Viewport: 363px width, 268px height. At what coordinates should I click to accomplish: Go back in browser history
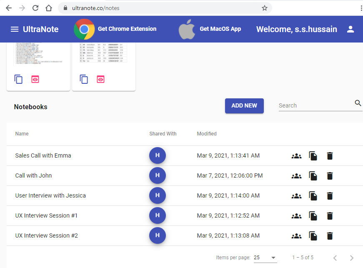[x=9, y=8]
